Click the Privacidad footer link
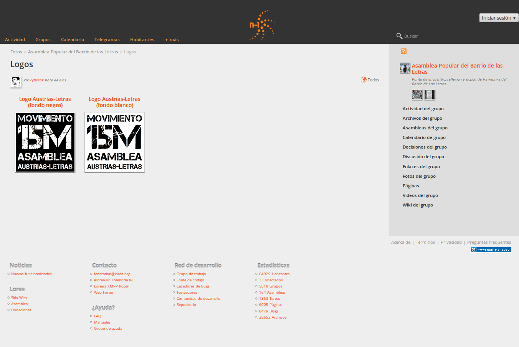The image size is (519, 347). tap(451, 242)
